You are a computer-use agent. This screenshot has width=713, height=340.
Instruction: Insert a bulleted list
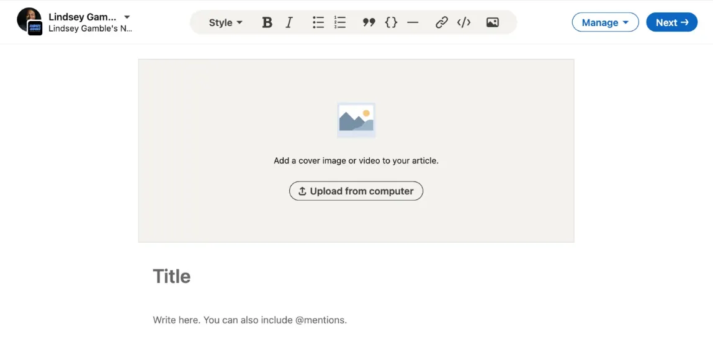tap(318, 23)
